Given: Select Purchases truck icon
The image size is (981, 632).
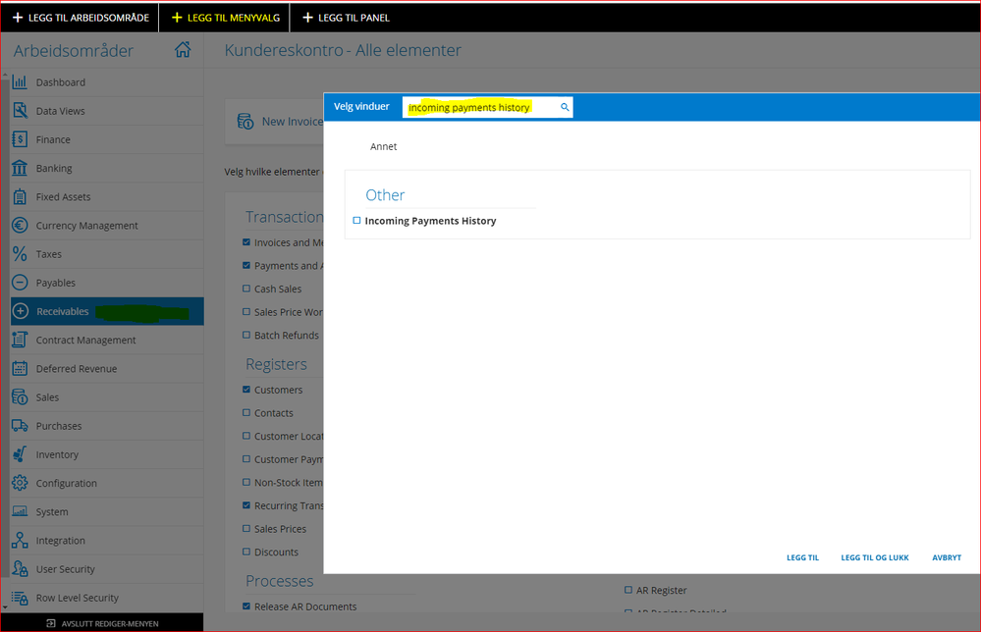Looking at the screenshot, I should click(20, 426).
